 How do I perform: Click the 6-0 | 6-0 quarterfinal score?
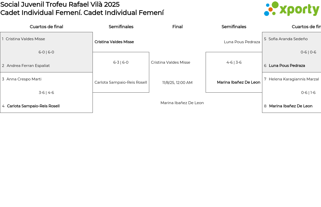(46, 52)
